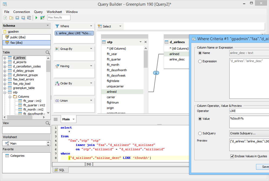Open the Select dropdown arrow
This screenshot has width=269, height=181.
click(x=120, y=26)
